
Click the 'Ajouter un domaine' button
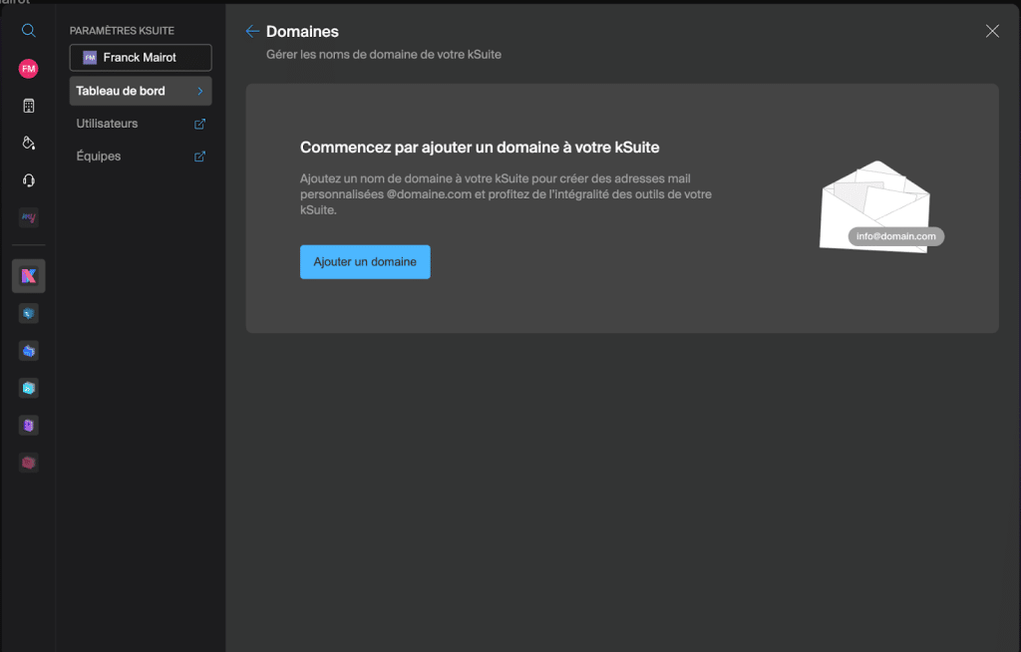[x=365, y=262]
